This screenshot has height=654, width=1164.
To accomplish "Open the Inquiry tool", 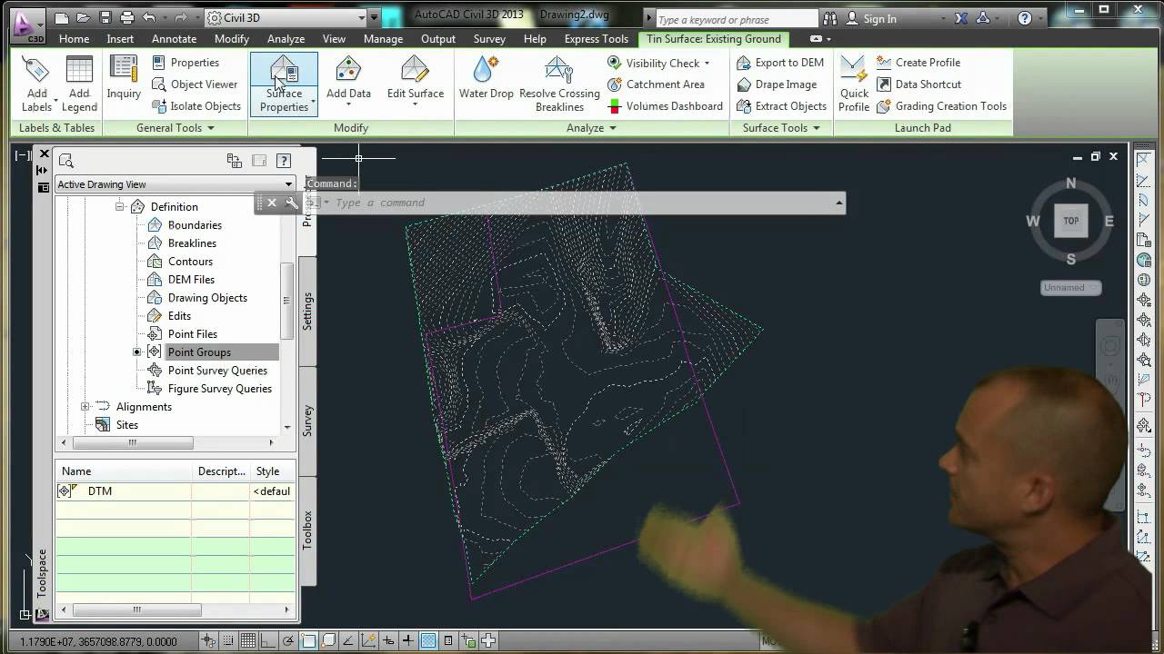I will [124, 78].
